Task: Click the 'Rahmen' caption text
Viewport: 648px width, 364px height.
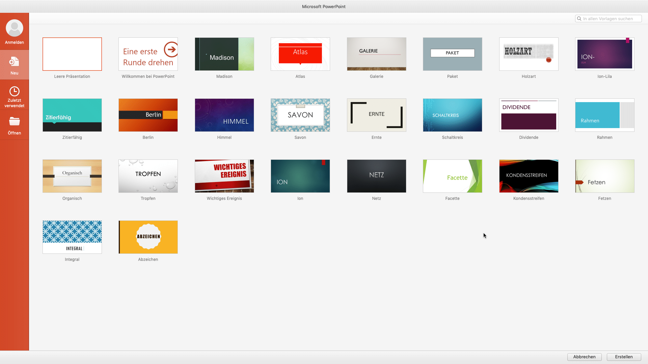Action: tap(605, 138)
